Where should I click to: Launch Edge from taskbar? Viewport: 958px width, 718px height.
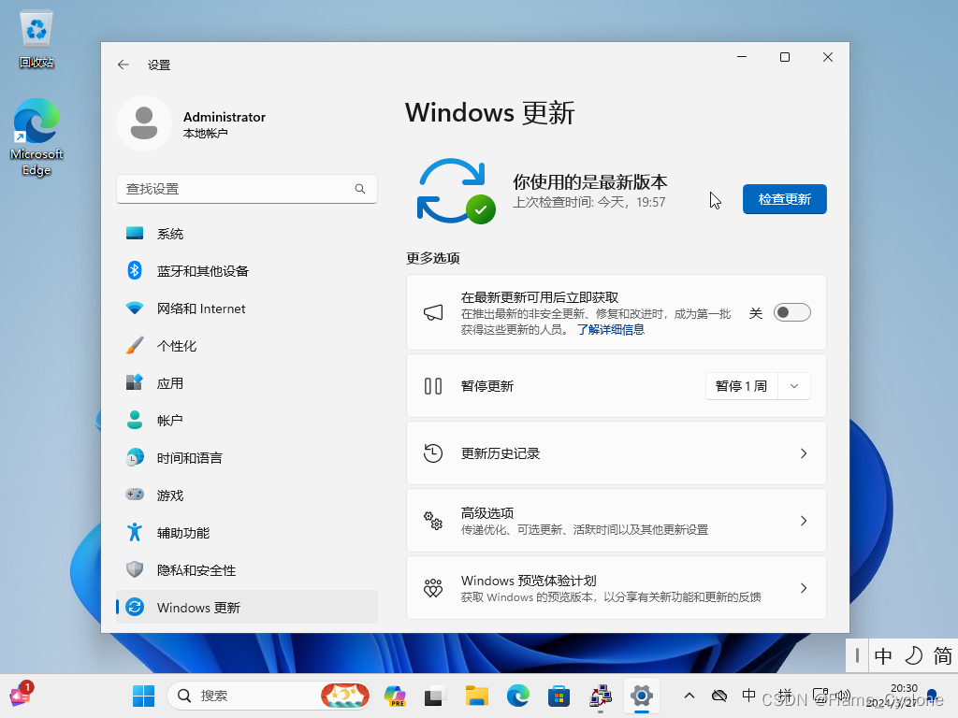pos(518,696)
